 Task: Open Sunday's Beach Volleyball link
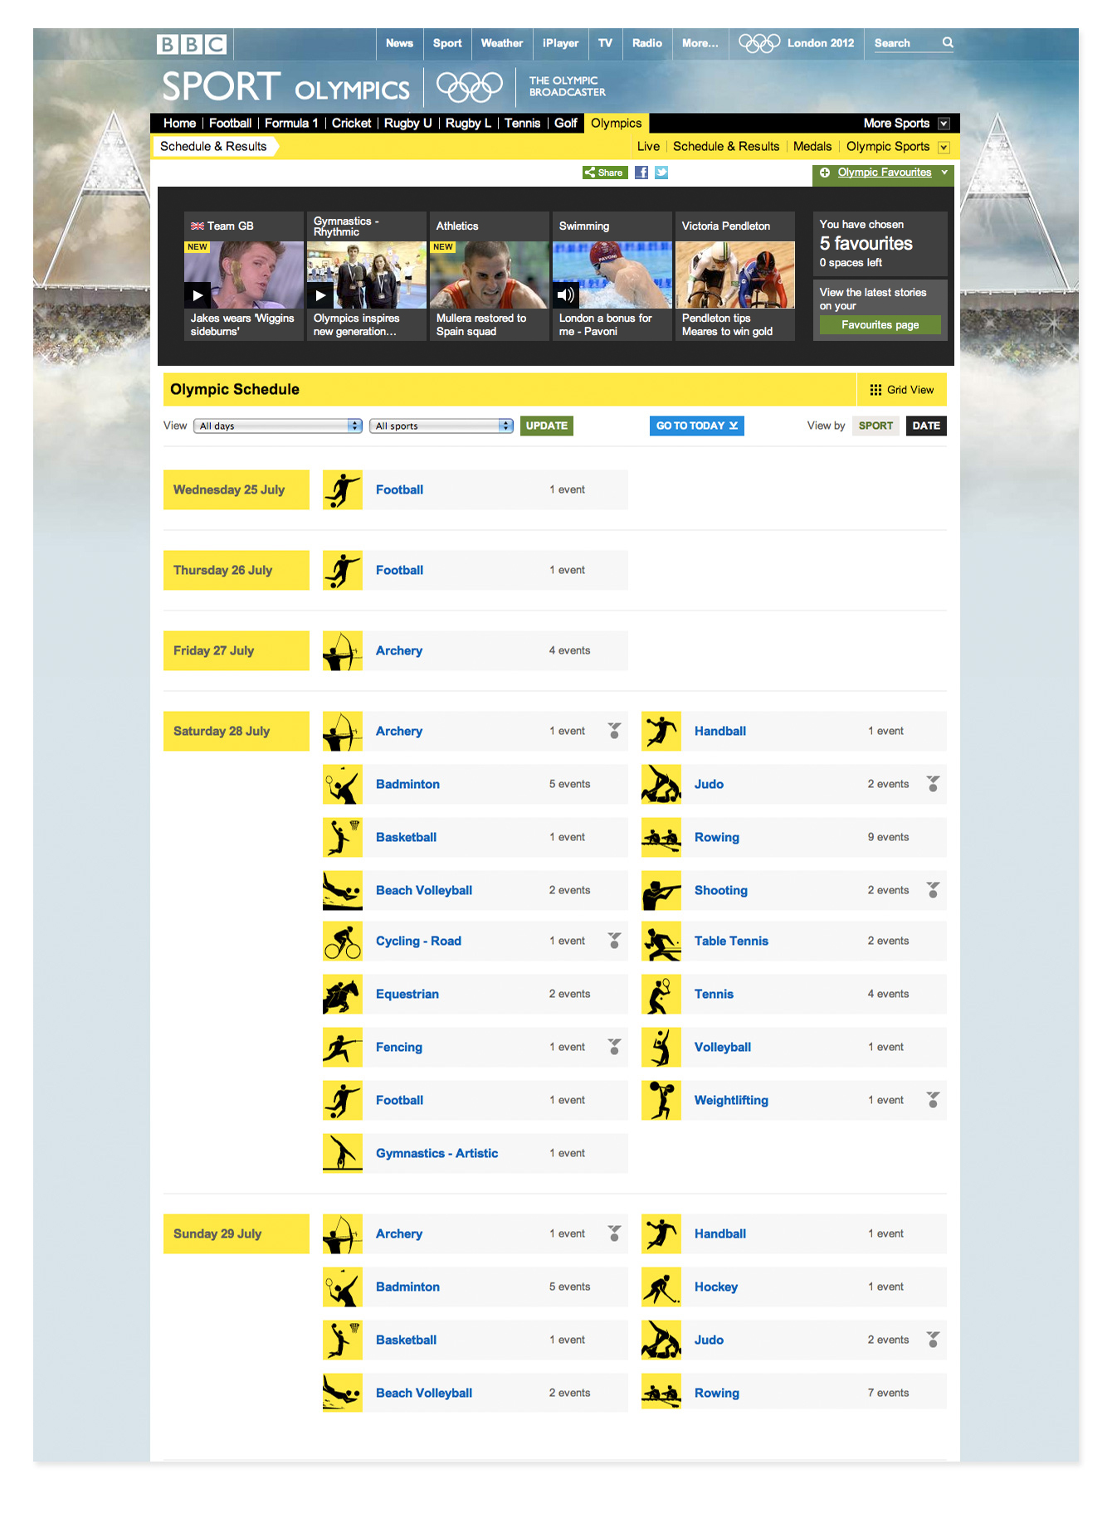(x=424, y=1393)
